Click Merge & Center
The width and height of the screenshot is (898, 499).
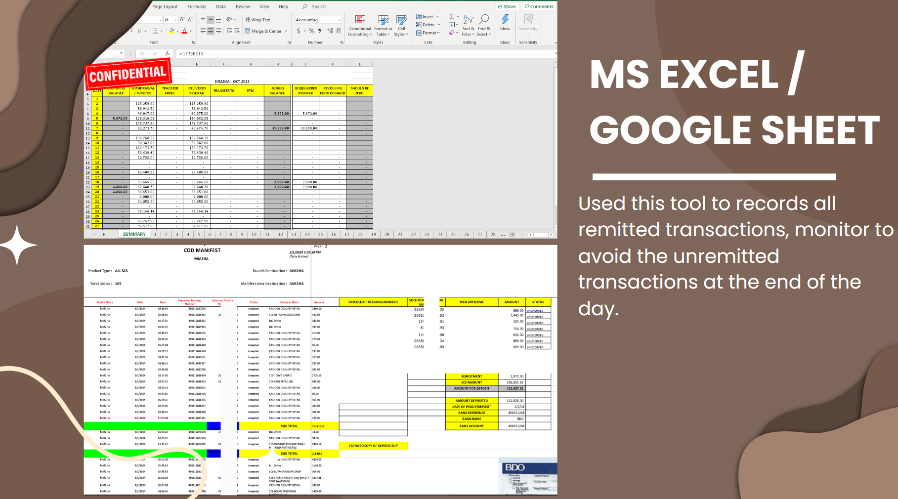click(x=263, y=31)
